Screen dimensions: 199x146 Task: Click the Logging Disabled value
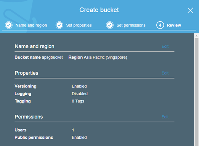coord(80,94)
